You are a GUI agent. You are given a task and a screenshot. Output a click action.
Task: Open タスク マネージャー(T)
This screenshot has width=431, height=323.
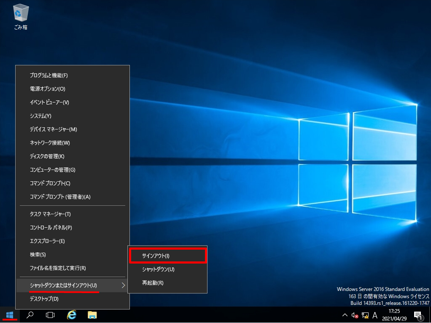(73, 214)
